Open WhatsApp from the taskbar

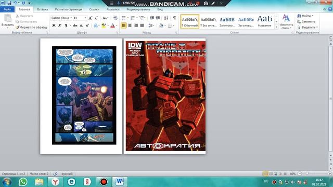click(23, 182)
